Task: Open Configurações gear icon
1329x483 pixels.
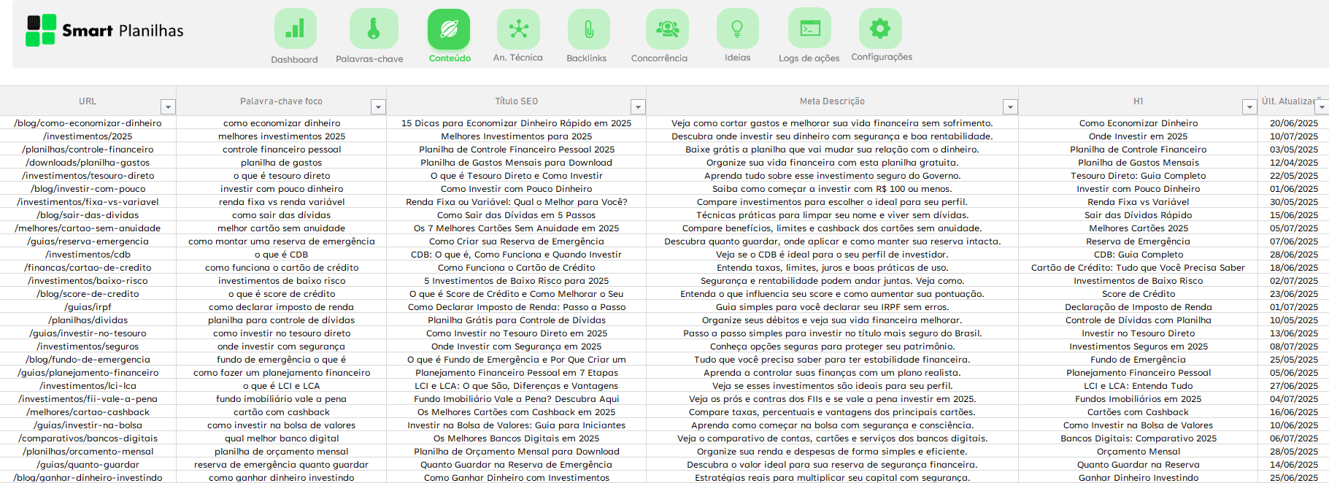Action: click(880, 29)
